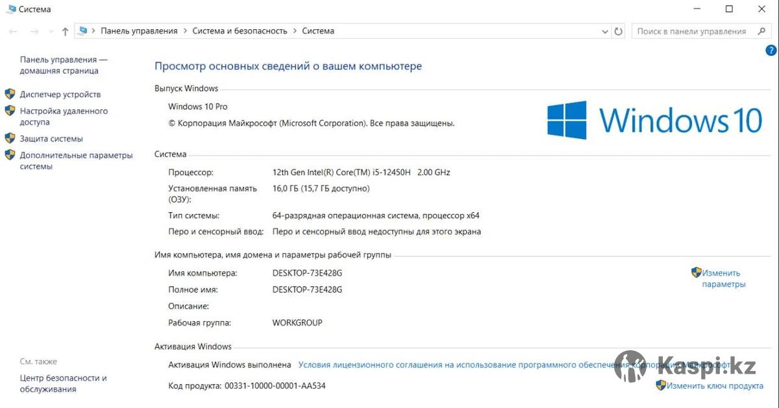This screenshot has width=779, height=408.
Task: Expand the chevron after Система и безопасность breadcrumb
Action: point(295,30)
